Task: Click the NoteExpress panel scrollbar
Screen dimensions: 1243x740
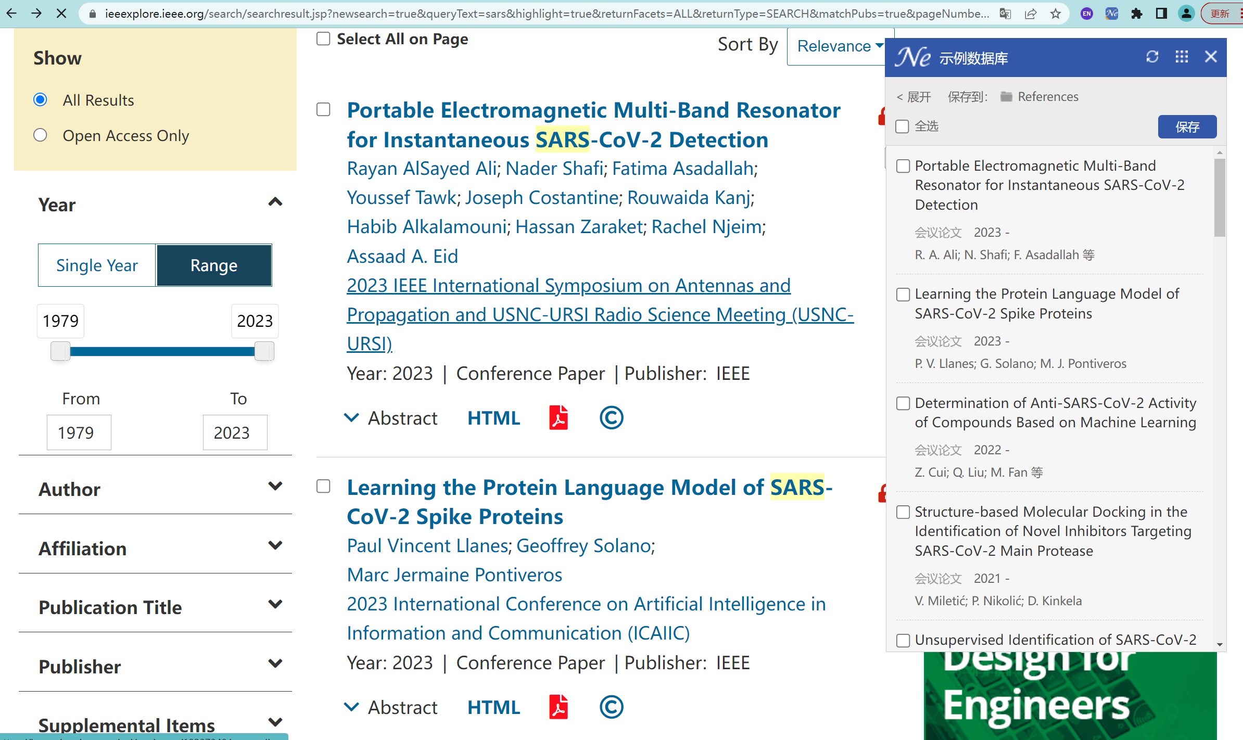Action: coord(1220,198)
